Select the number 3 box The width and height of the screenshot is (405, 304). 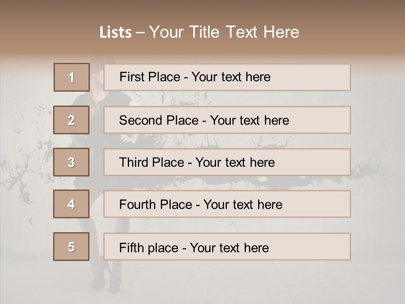(x=71, y=162)
